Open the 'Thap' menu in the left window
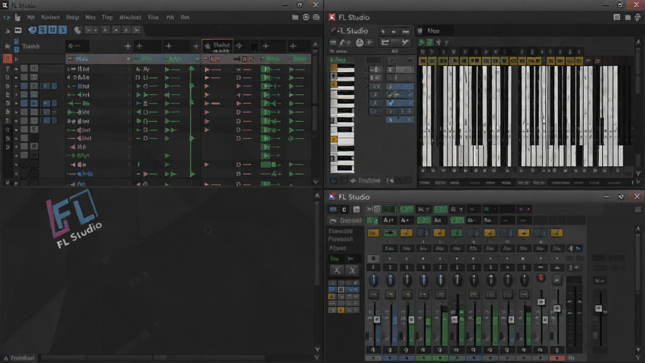The image size is (645, 363). 107,17
